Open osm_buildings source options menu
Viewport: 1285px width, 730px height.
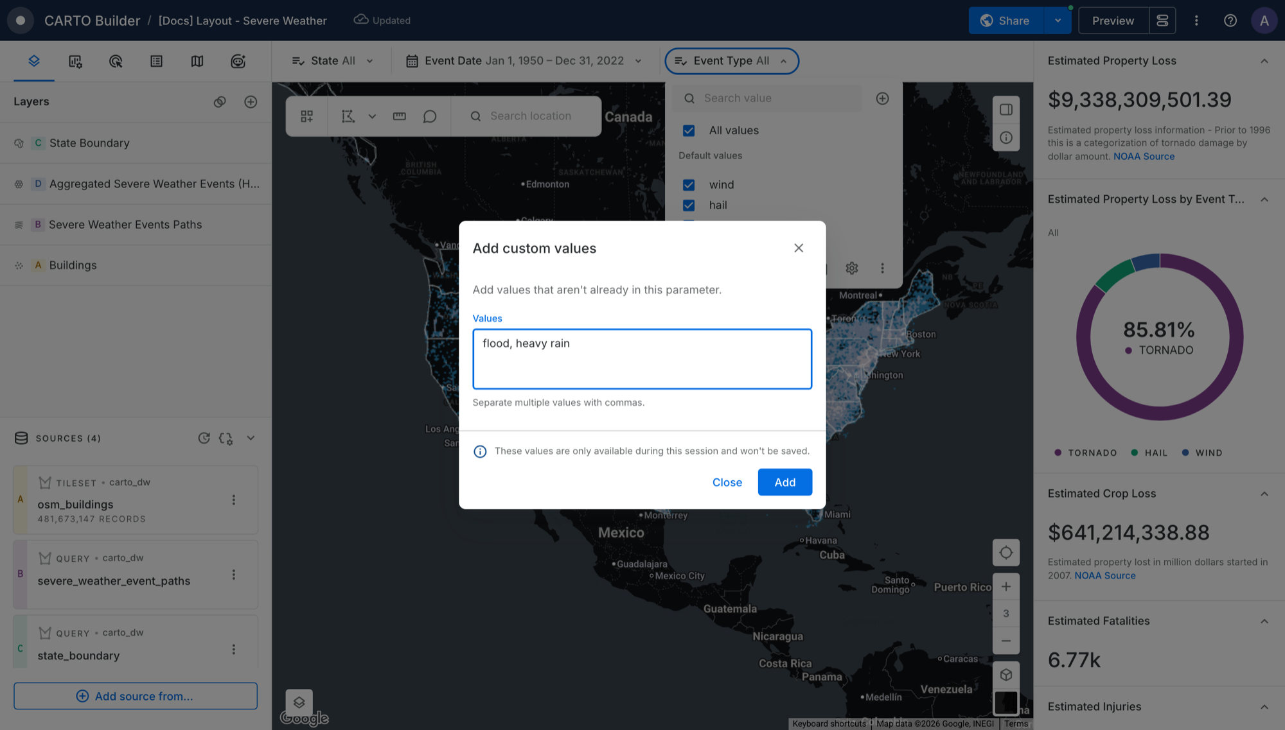233,500
